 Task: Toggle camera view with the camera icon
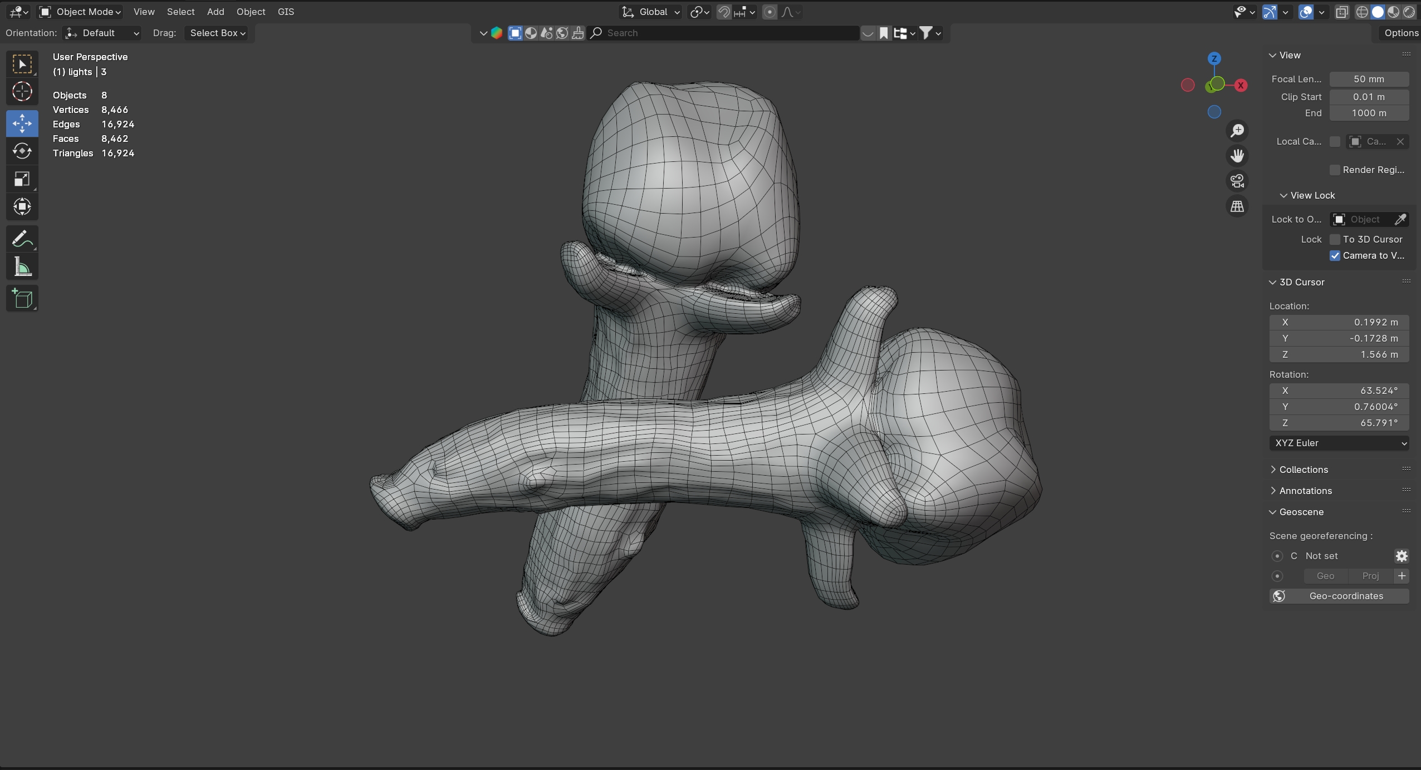point(1237,181)
